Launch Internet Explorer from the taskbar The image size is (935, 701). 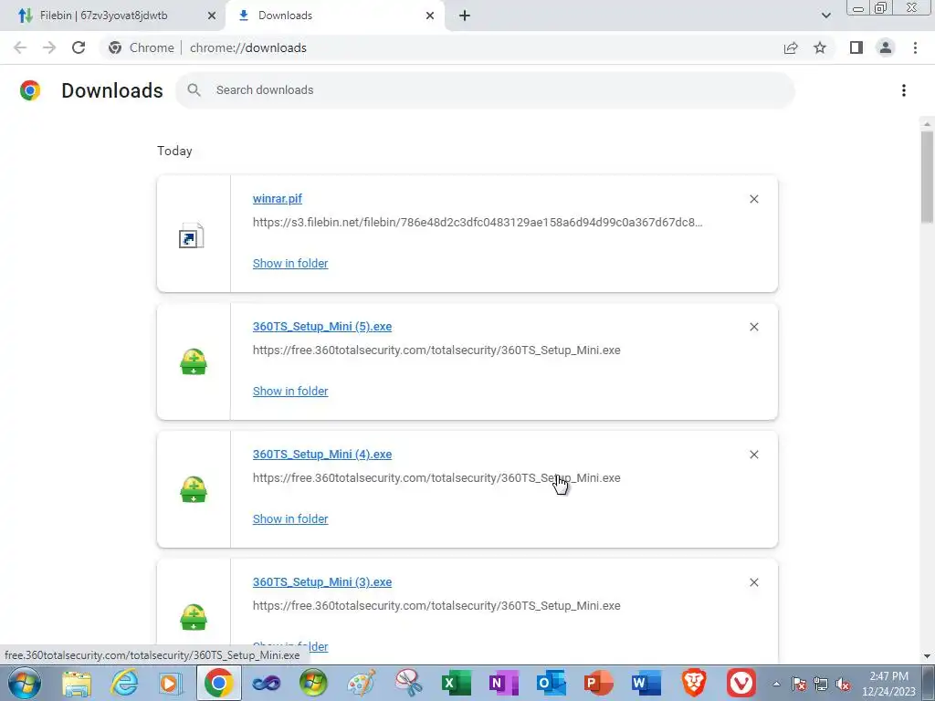(124, 683)
